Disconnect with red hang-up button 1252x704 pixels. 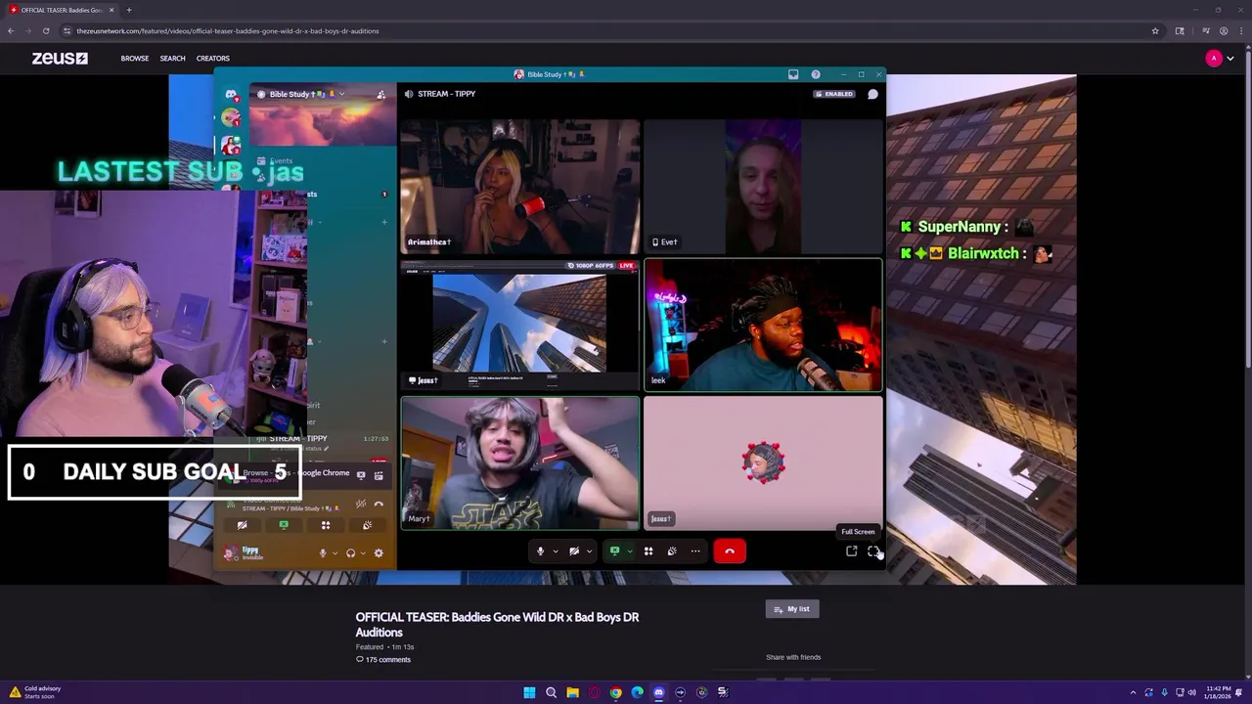[730, 551]
